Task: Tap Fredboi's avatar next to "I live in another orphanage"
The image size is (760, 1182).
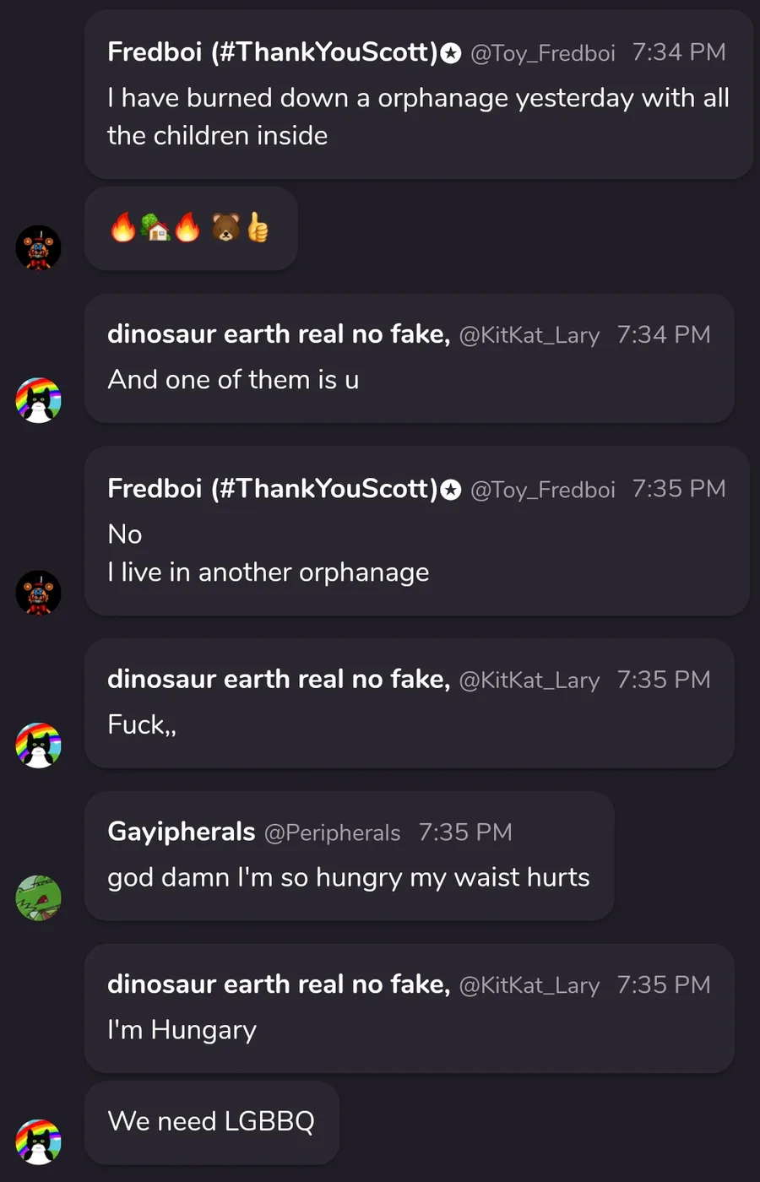Action: click(39, 593)
